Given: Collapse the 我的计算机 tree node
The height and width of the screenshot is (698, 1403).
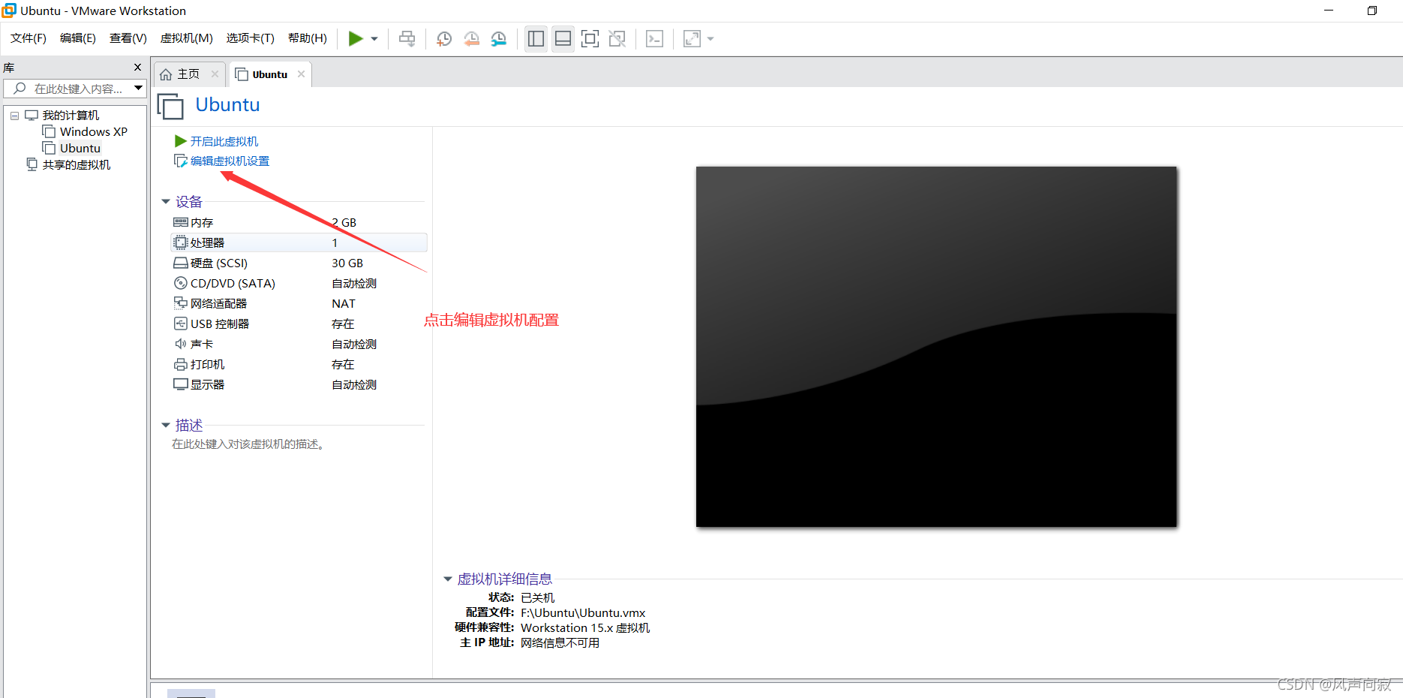Looking at the screenshot, I should point(14,116).
